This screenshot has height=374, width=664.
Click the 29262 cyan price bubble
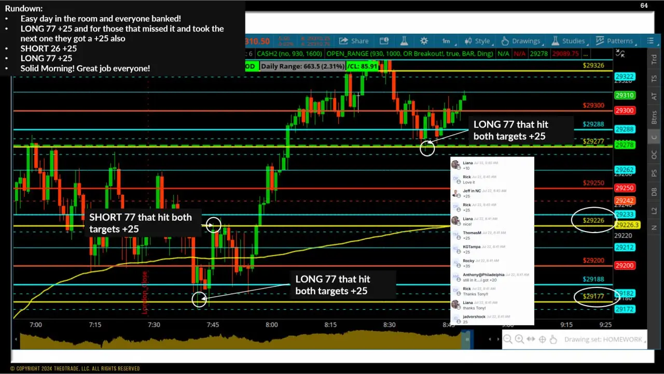(x=625, y=169)
